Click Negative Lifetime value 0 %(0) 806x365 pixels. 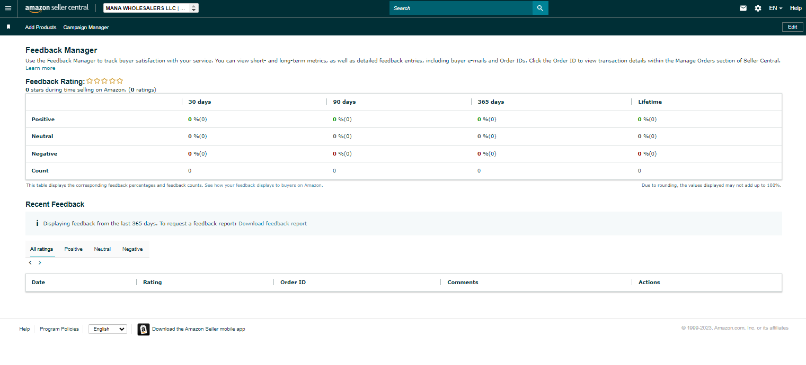[x=648, y=154]
